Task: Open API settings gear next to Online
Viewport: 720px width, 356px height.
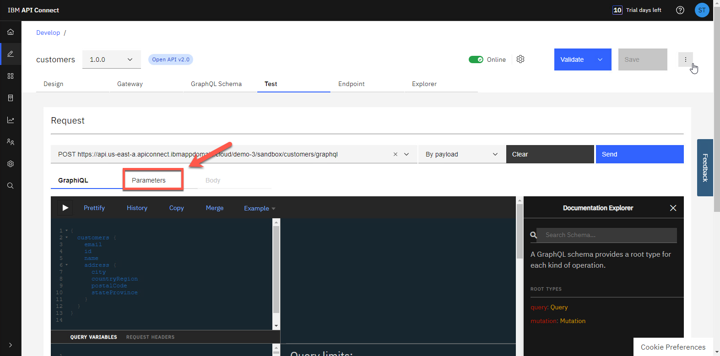Action: (x=520, y=59)
